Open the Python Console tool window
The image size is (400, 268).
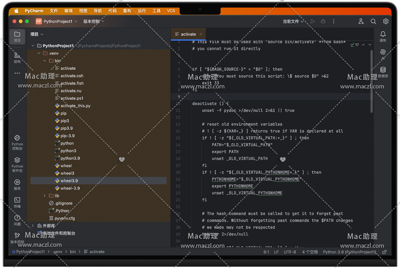[17, 138]
